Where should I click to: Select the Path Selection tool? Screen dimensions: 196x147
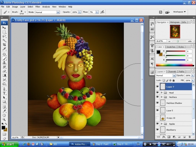coord(4,97)
